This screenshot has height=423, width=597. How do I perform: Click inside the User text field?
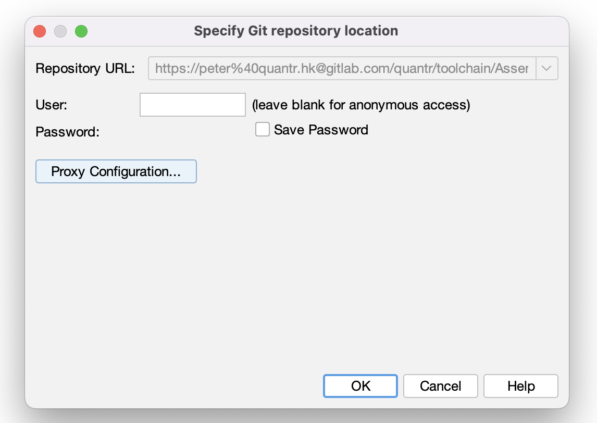(192, 104)
